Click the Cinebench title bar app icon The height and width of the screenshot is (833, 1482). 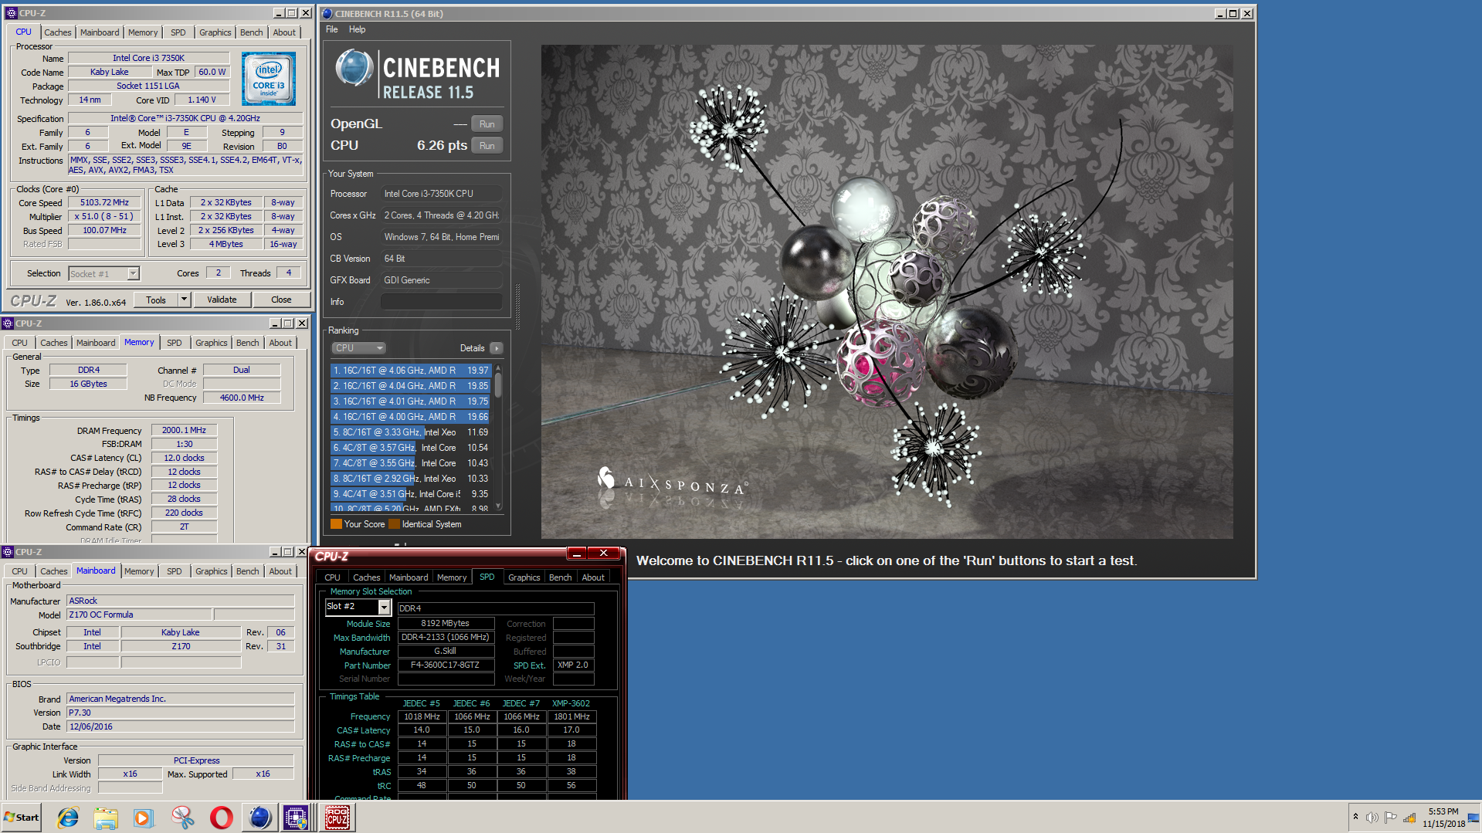pyautogui.click(x=327, y=13)
